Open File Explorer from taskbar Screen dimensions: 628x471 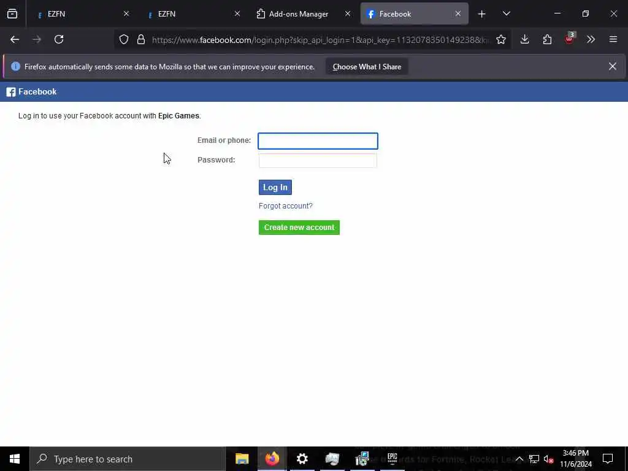pos(242,459)
